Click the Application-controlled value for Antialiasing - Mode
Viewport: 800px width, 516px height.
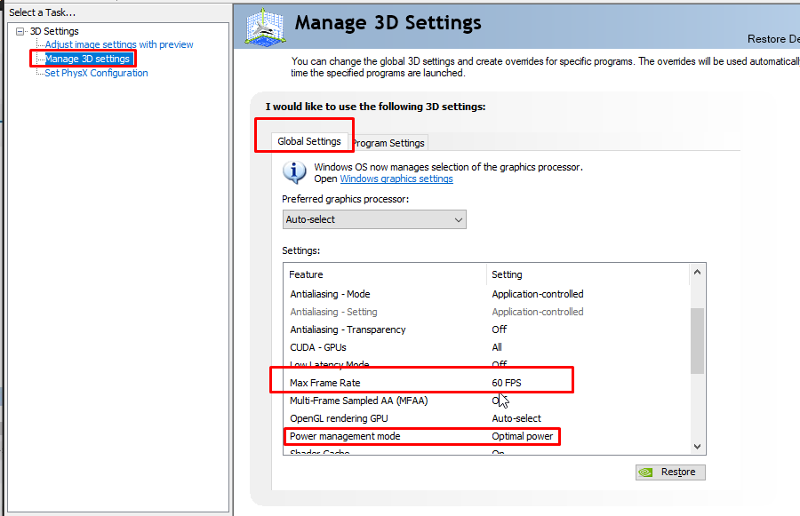(x=538, y=294)
